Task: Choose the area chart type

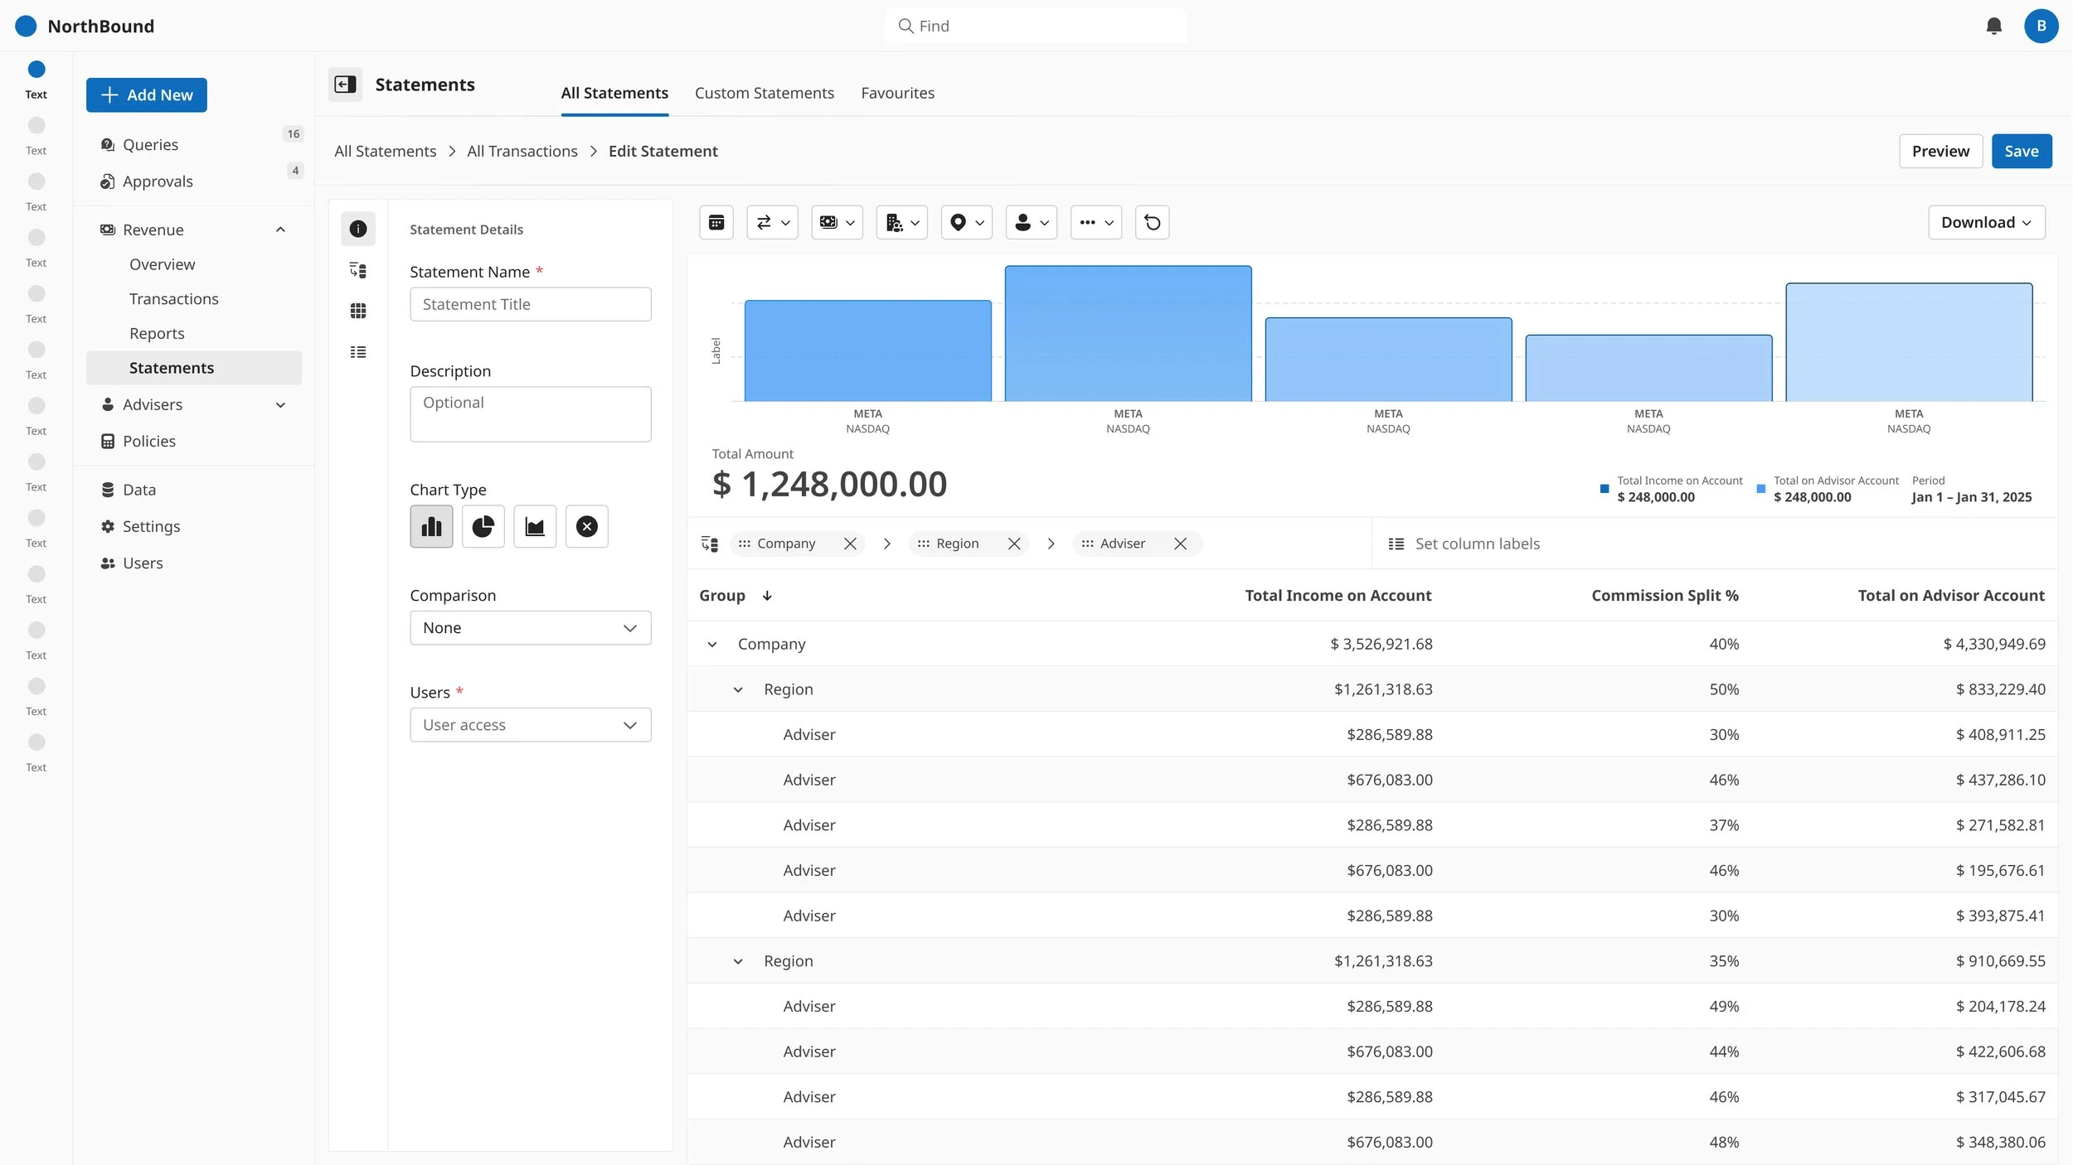Action: 535,526
